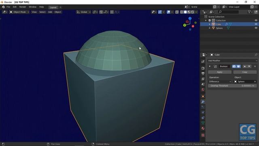The image size is (259, 146).
Task: Open the editor type selector in viewport header
Action: tap(4, 12)
